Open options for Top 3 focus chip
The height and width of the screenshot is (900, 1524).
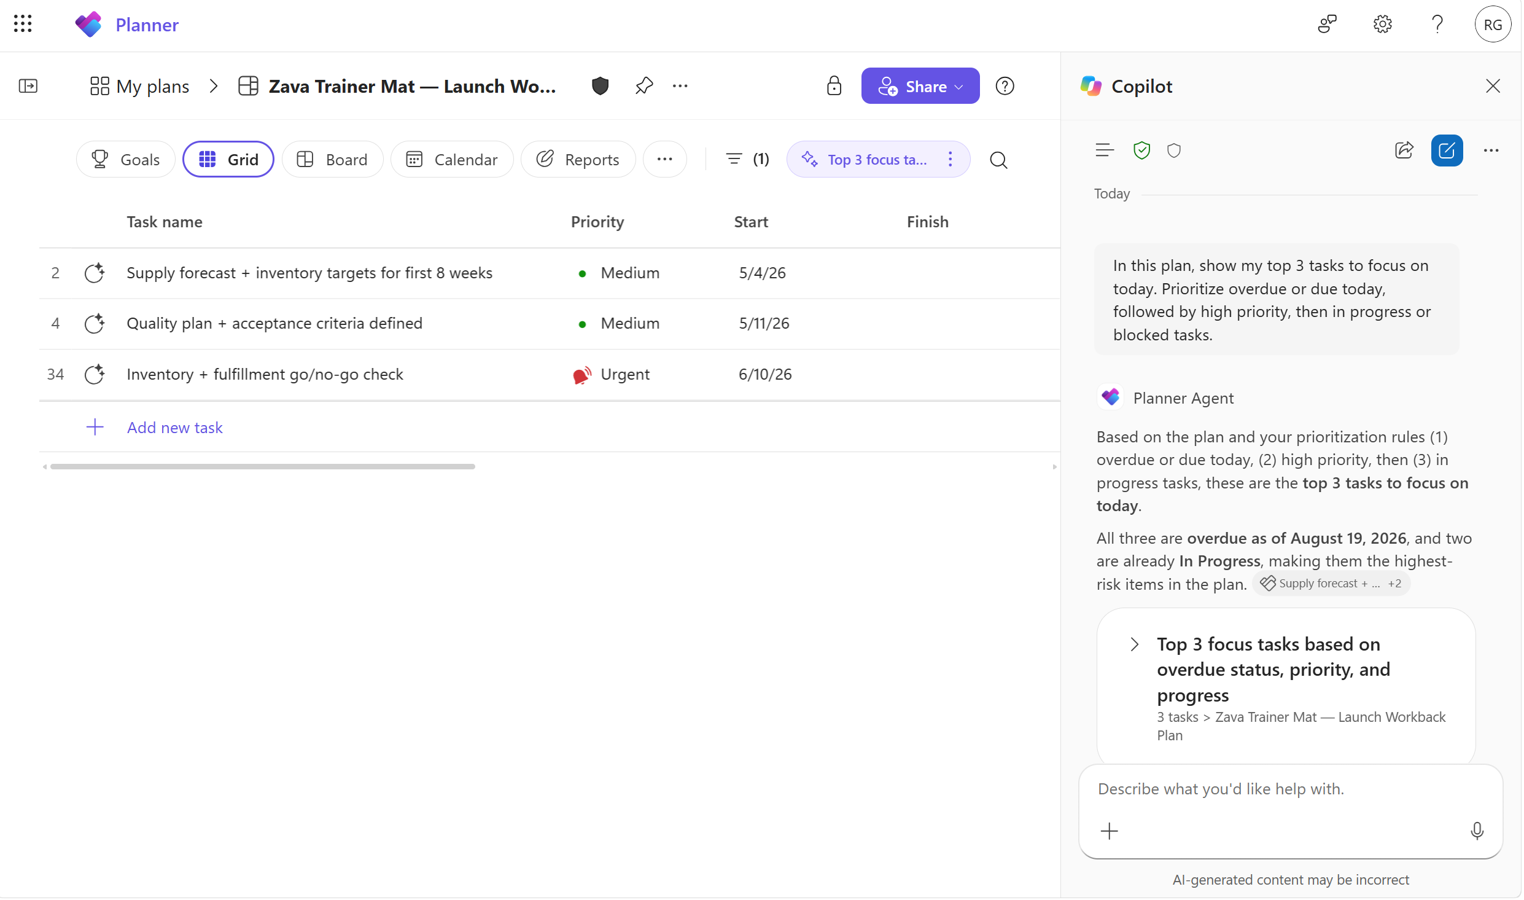[950, 160]
